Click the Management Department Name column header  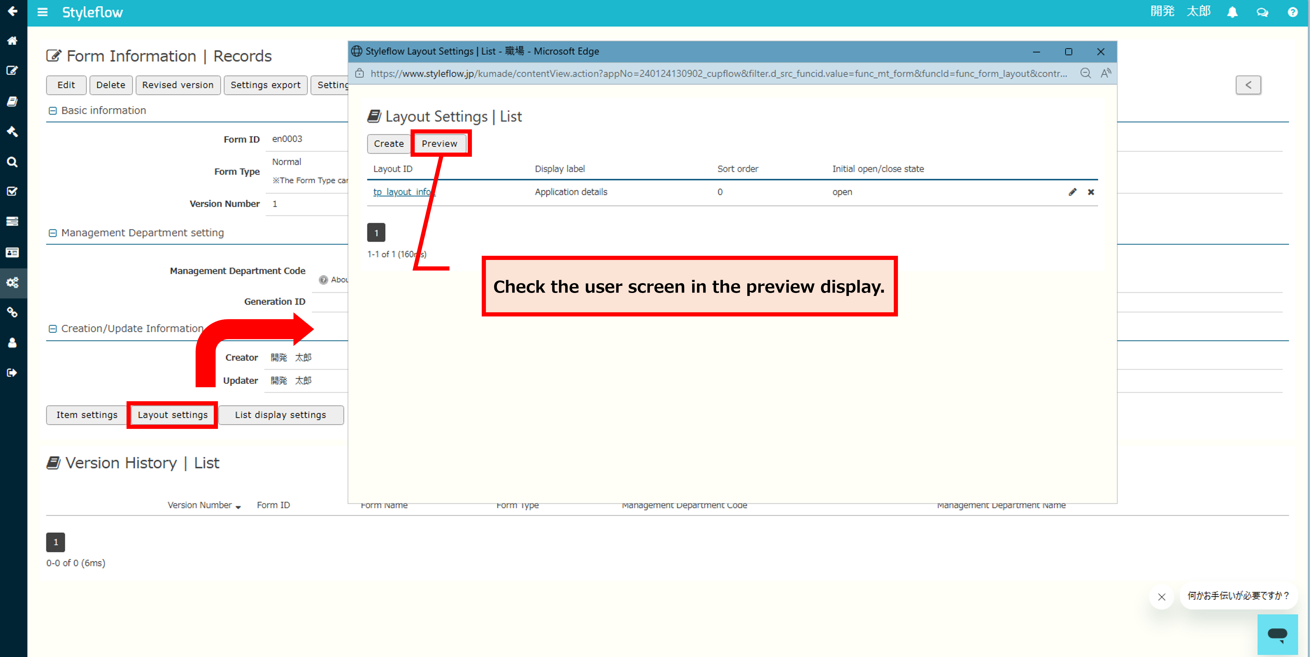(1001, 505)
